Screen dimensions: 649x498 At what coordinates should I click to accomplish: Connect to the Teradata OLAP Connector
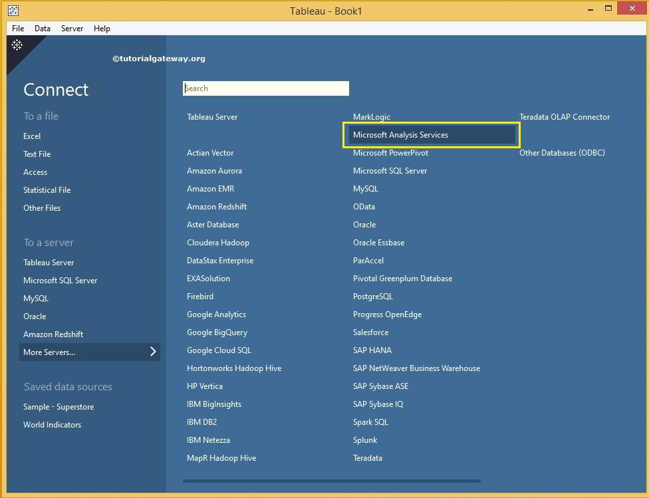point(565,116)
